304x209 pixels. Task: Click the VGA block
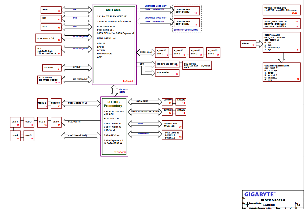click(51, 27)
